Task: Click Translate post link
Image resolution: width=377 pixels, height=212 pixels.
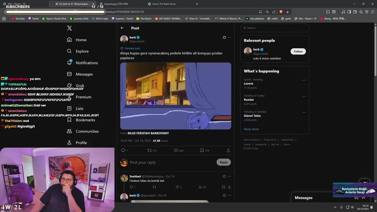Action: 132,48
